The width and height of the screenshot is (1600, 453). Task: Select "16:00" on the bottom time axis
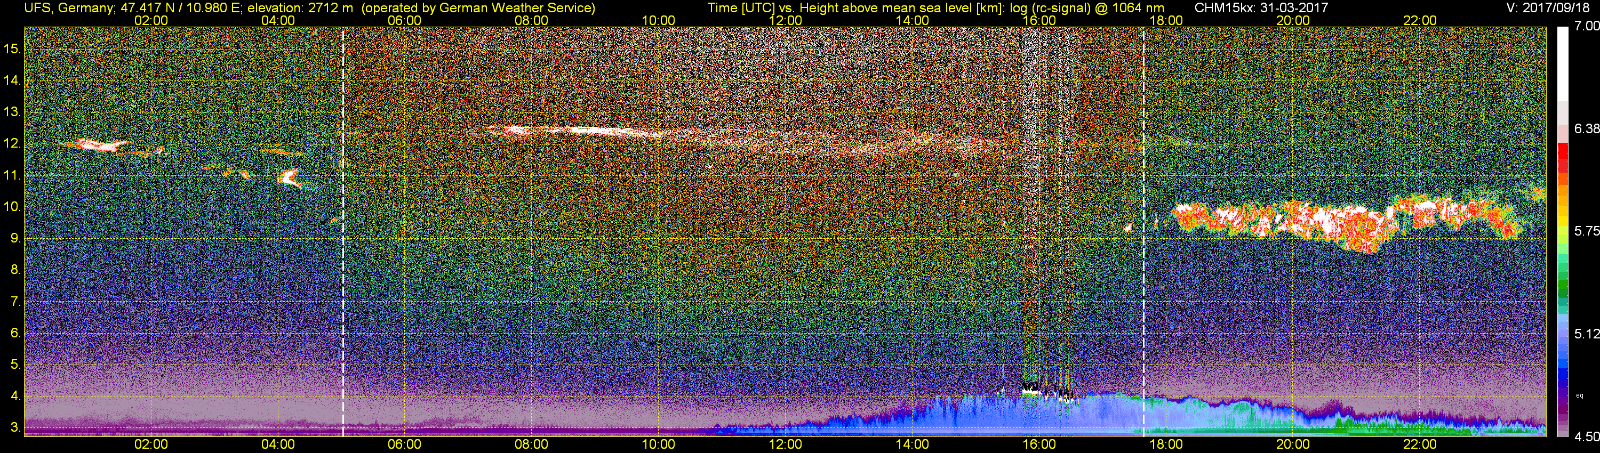[x=1039, y=444]
